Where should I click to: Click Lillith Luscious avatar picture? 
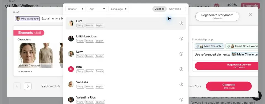pyautogui.click(x=71, y=39)
